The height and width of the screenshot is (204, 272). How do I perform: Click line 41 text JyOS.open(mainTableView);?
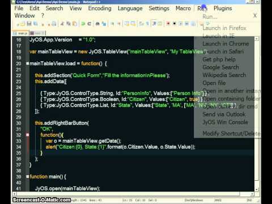(67, 189)
